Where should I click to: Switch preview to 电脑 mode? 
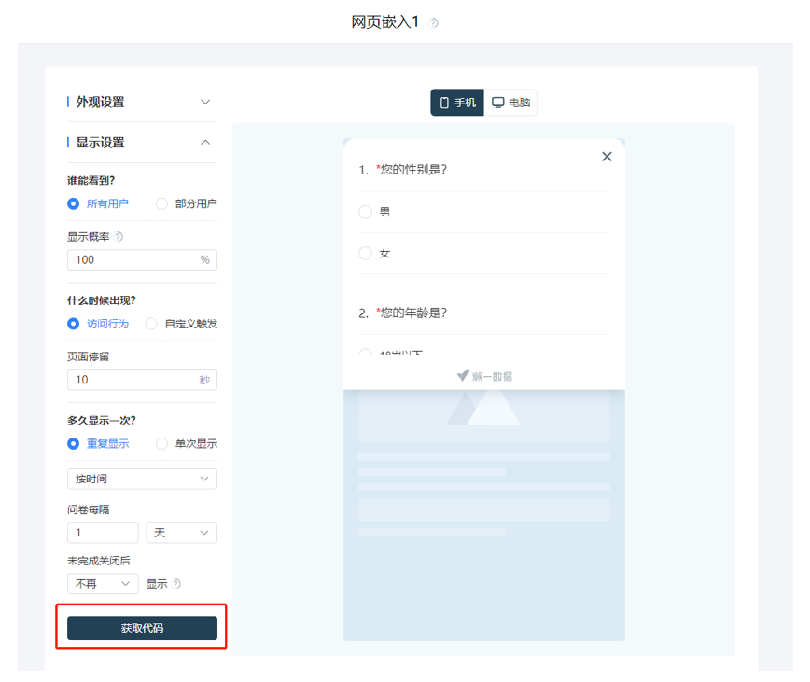510,103
